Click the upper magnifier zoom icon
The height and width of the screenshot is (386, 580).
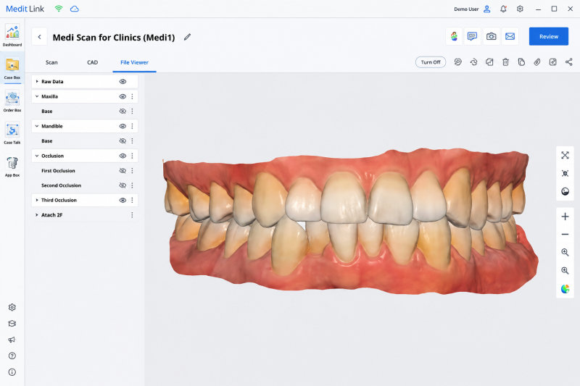point(565,252)
